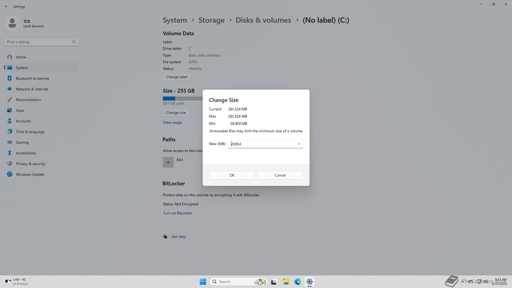Screen dimensions: 512x288
Task: Click Turn on BitLocker link
Action: [x=177, y=213]
